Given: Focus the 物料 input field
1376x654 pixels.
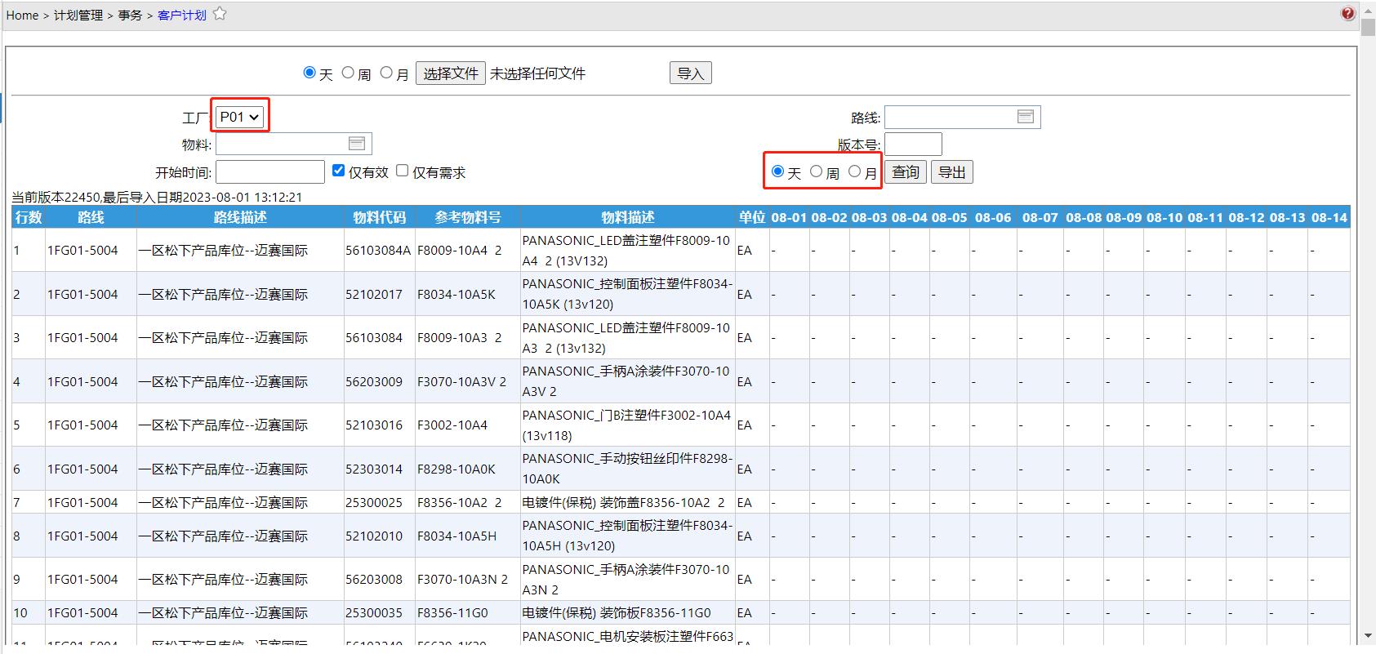Looking at the screenshot, I should point(293,145).
